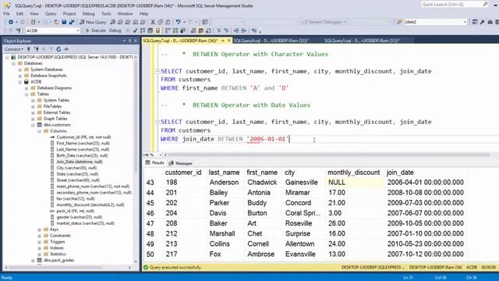The height and width of the screenshot is (281, 499).
Task: Select Join_Date column in Object Explorer
Action: click(x=80, y=162)
